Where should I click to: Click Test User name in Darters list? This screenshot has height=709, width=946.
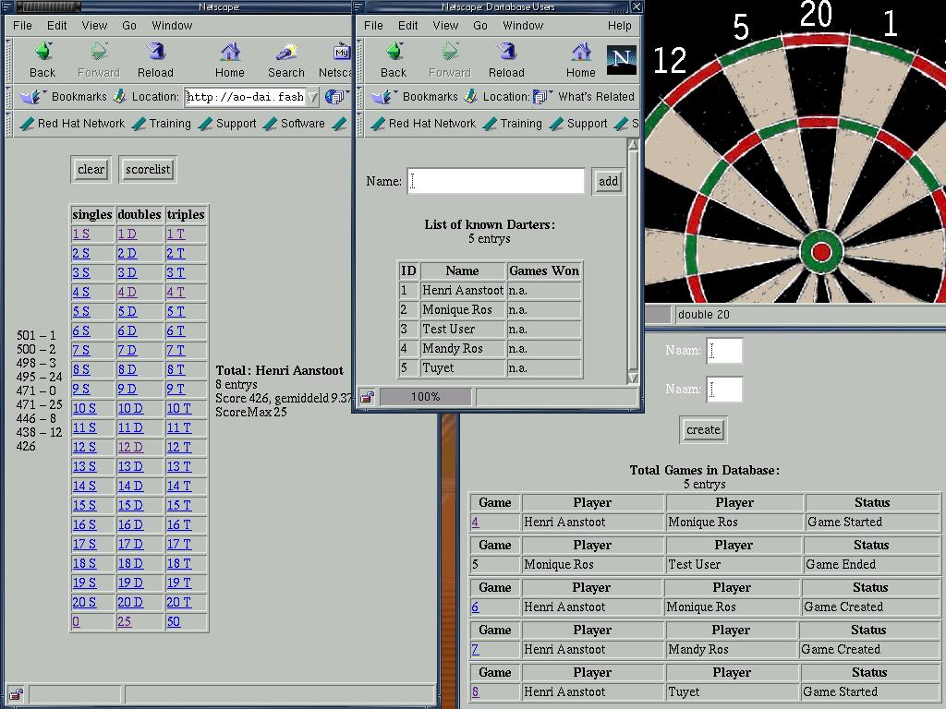pos(448,330)
